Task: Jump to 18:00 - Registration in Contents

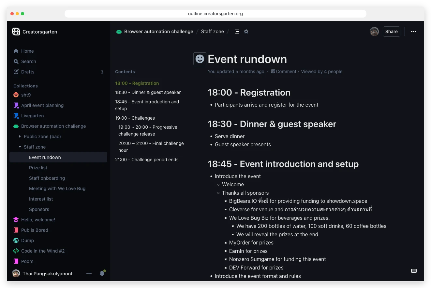Action: (x=137, y=83)
